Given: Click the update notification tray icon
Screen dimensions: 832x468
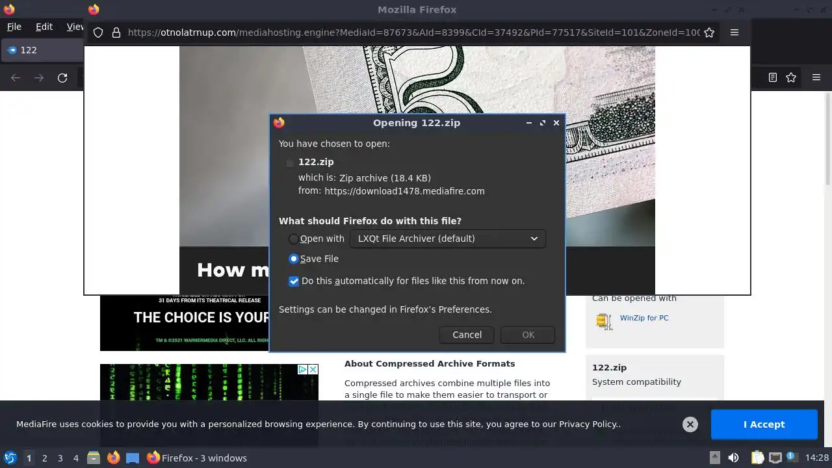Looking at the screenshot, I should (x=792, y=457).
